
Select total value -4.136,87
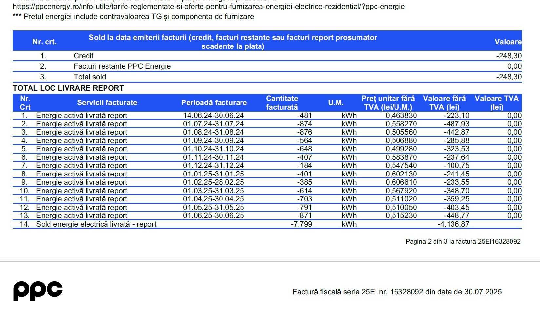click(453, 224)
